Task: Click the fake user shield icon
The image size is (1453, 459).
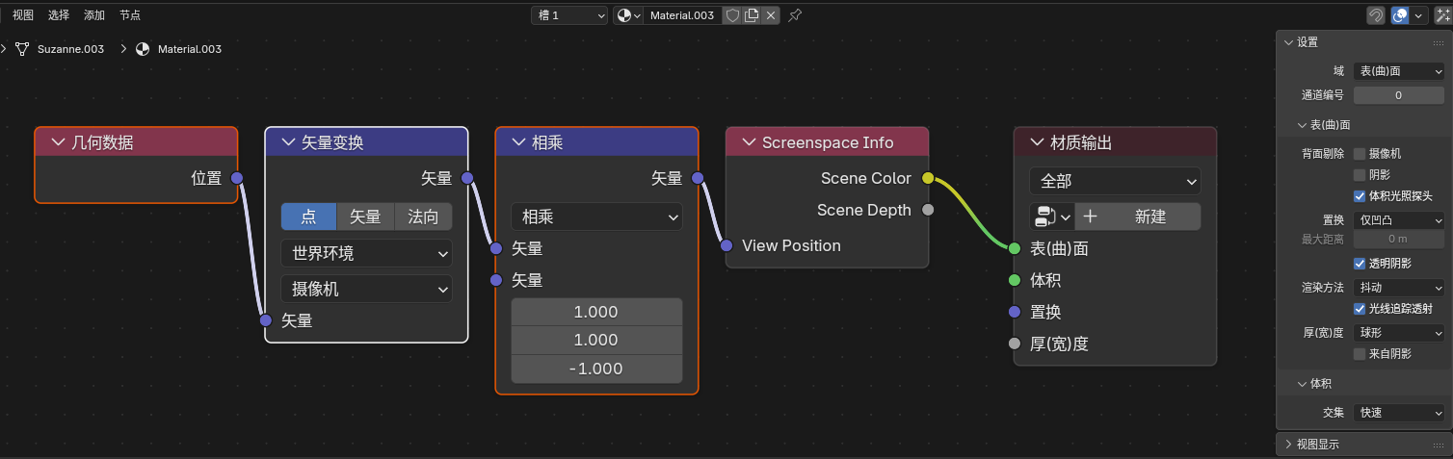Action: tap(732, 15)
